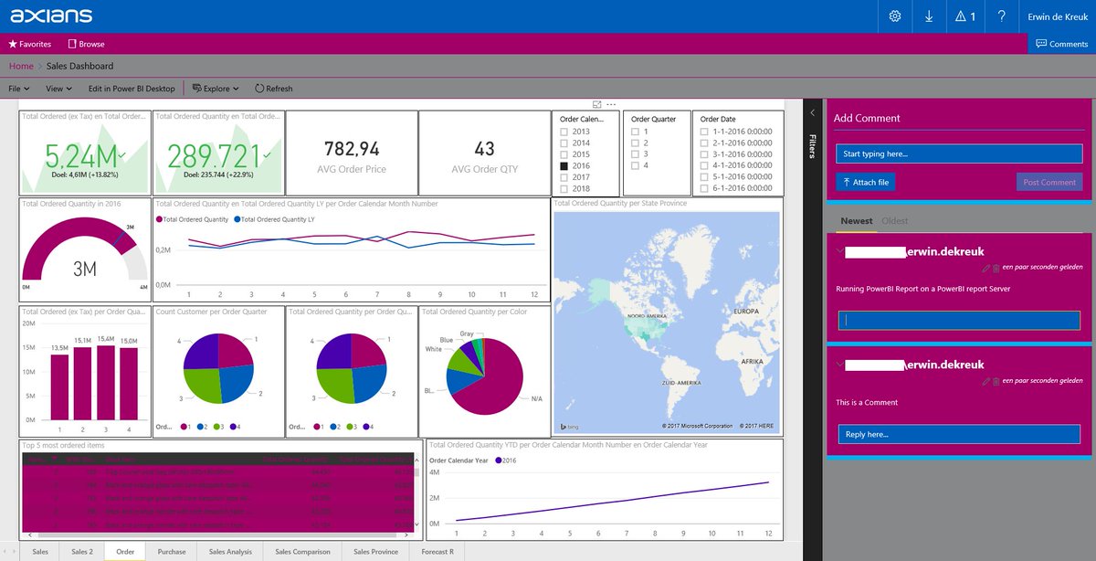Click the Reply here input field
This screenshot has width=1096, height=561.
pyautogui.click(x=957, y=433)
